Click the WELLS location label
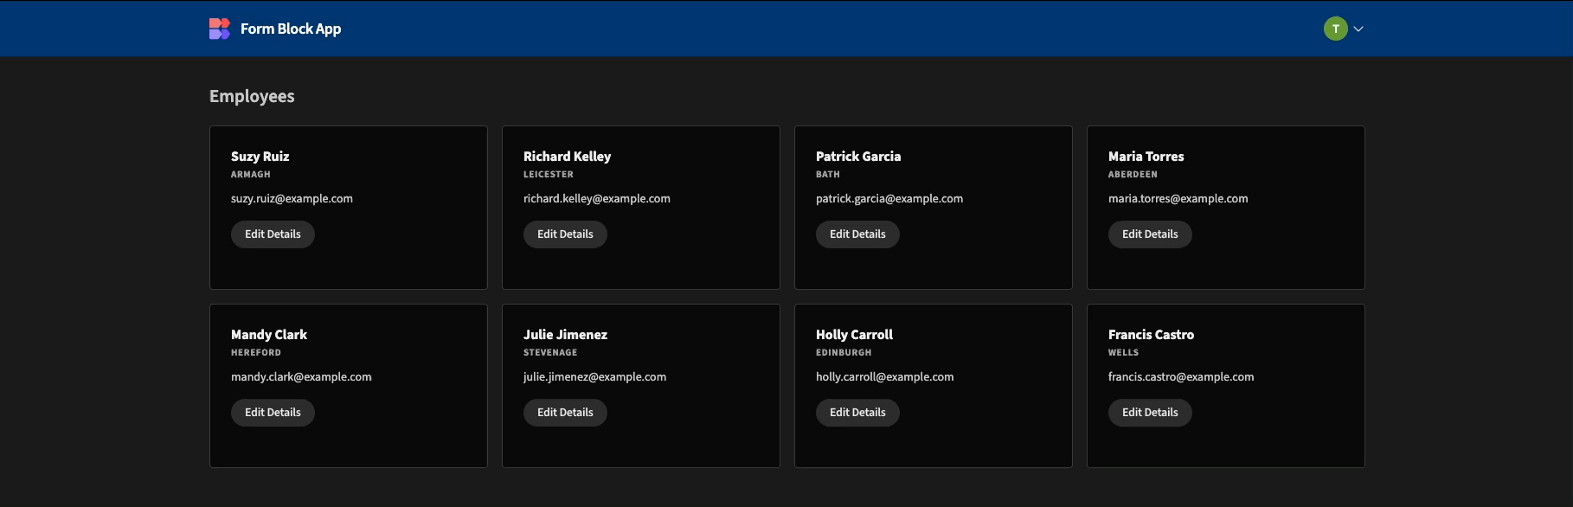Image resolution: width=1573 pixels, height=507 pixels. pos(1124,353)
